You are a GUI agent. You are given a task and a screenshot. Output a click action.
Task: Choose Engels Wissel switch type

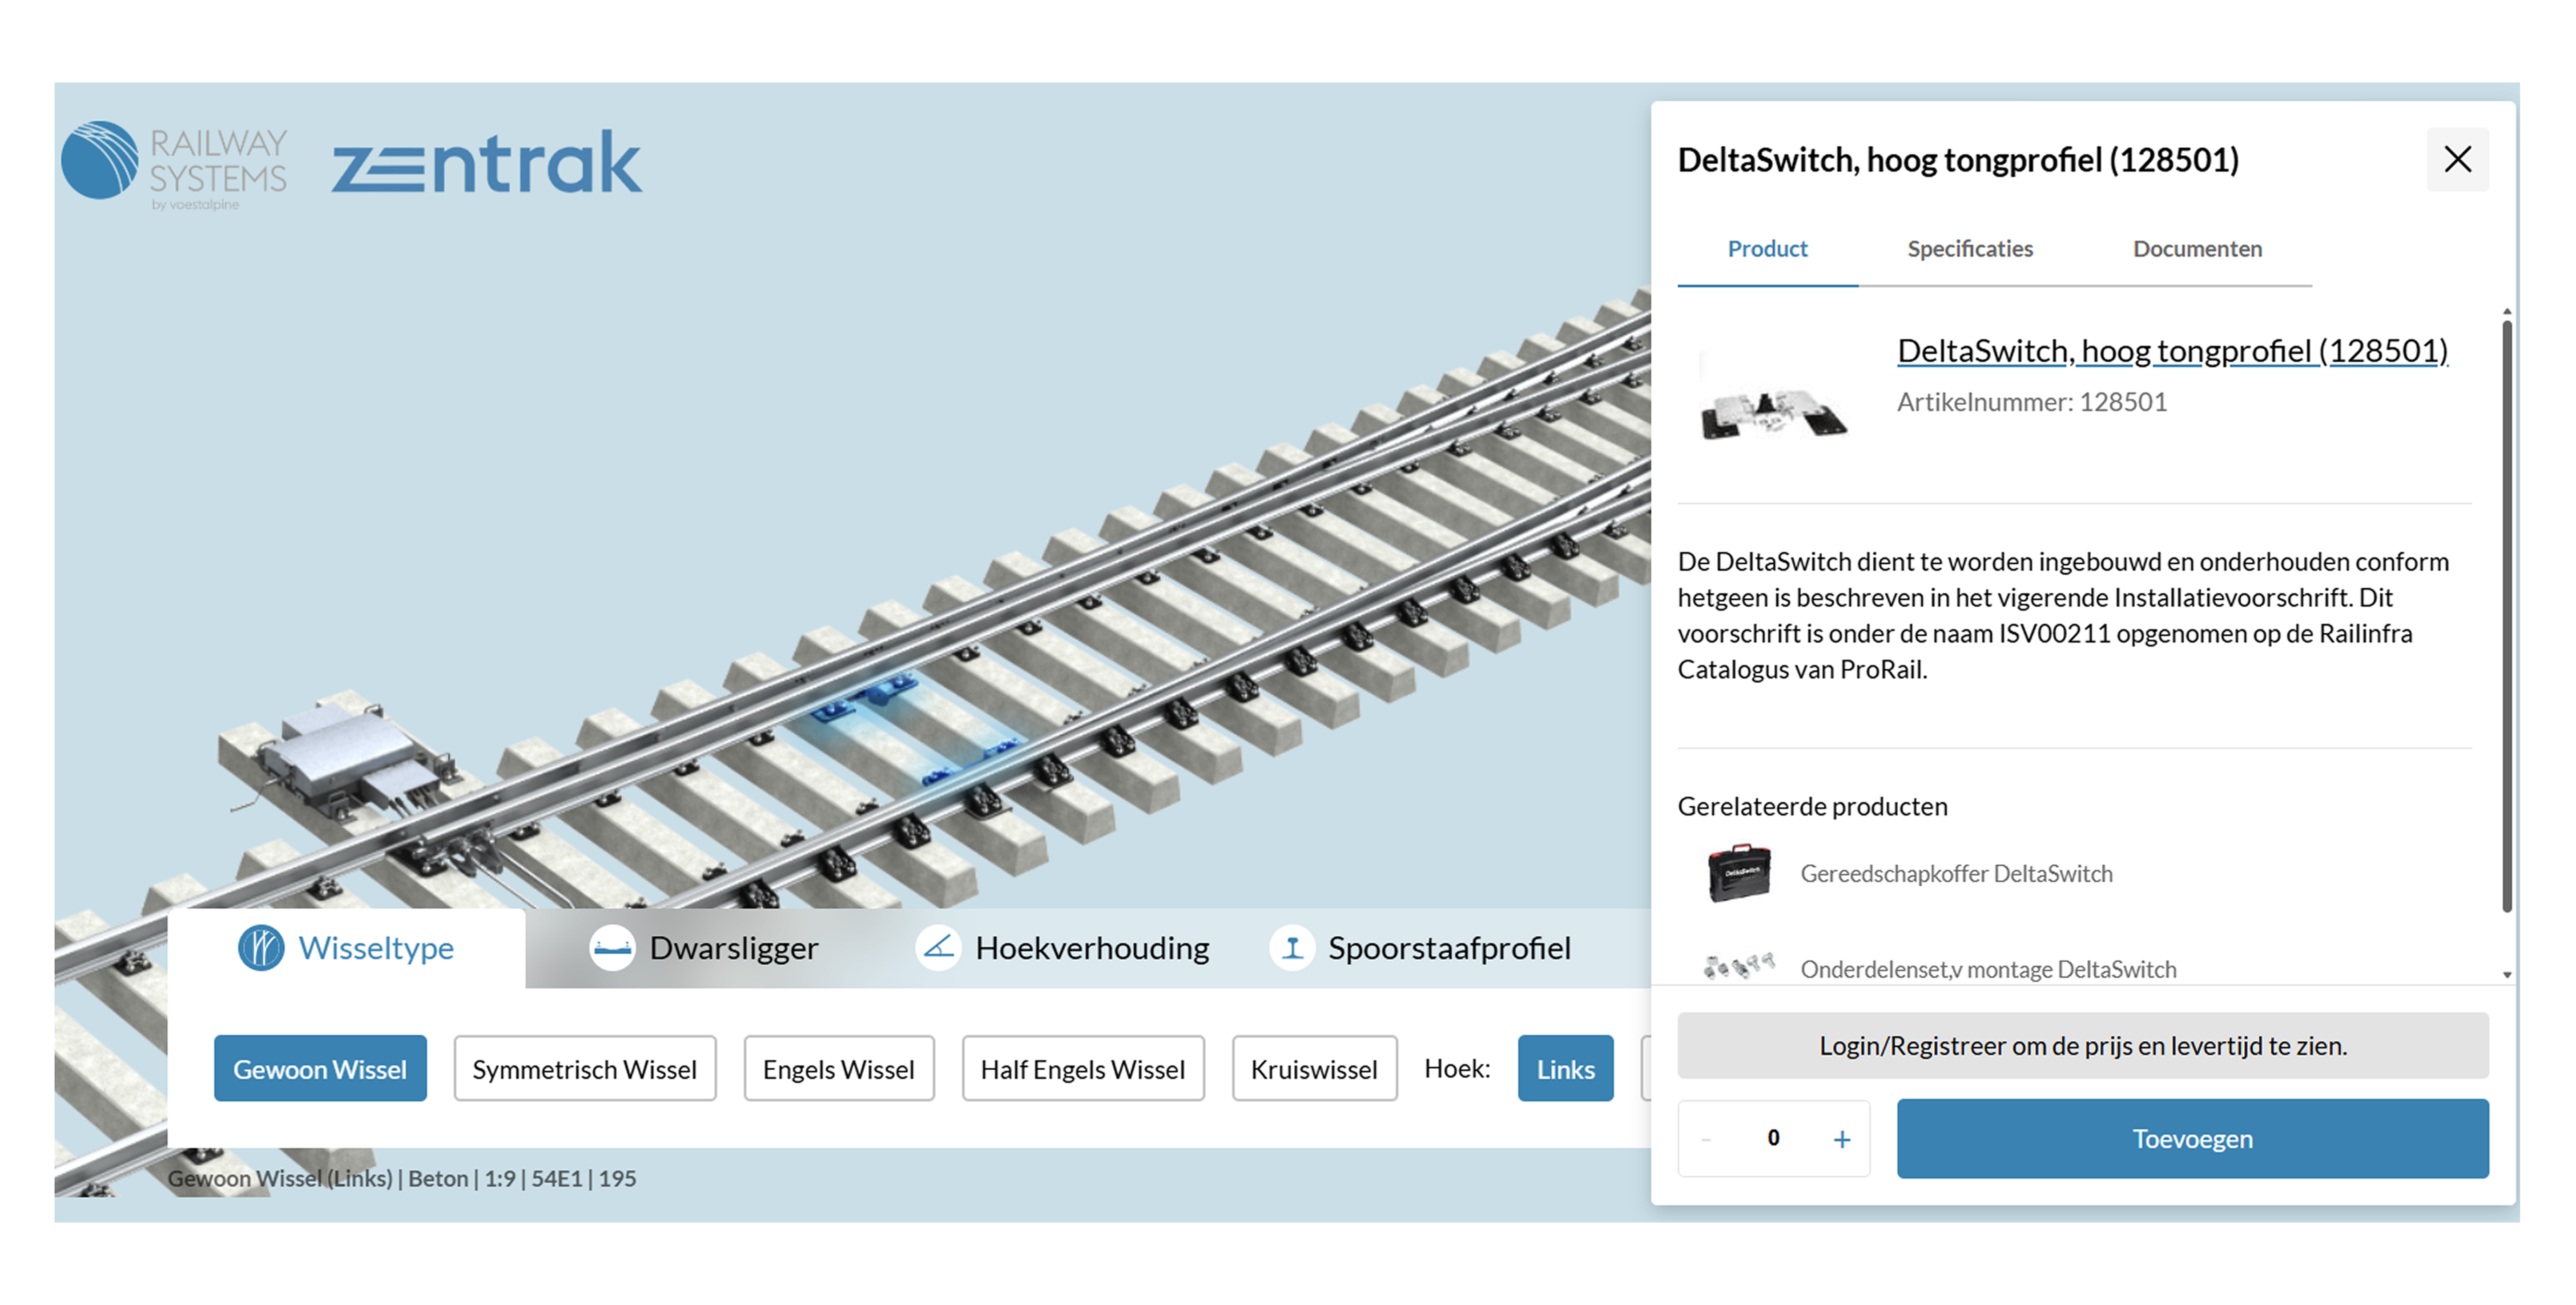[839, 1068]
